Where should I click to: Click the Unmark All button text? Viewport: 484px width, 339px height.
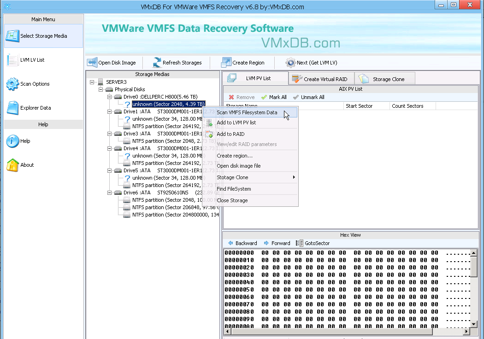coord(313,97)
